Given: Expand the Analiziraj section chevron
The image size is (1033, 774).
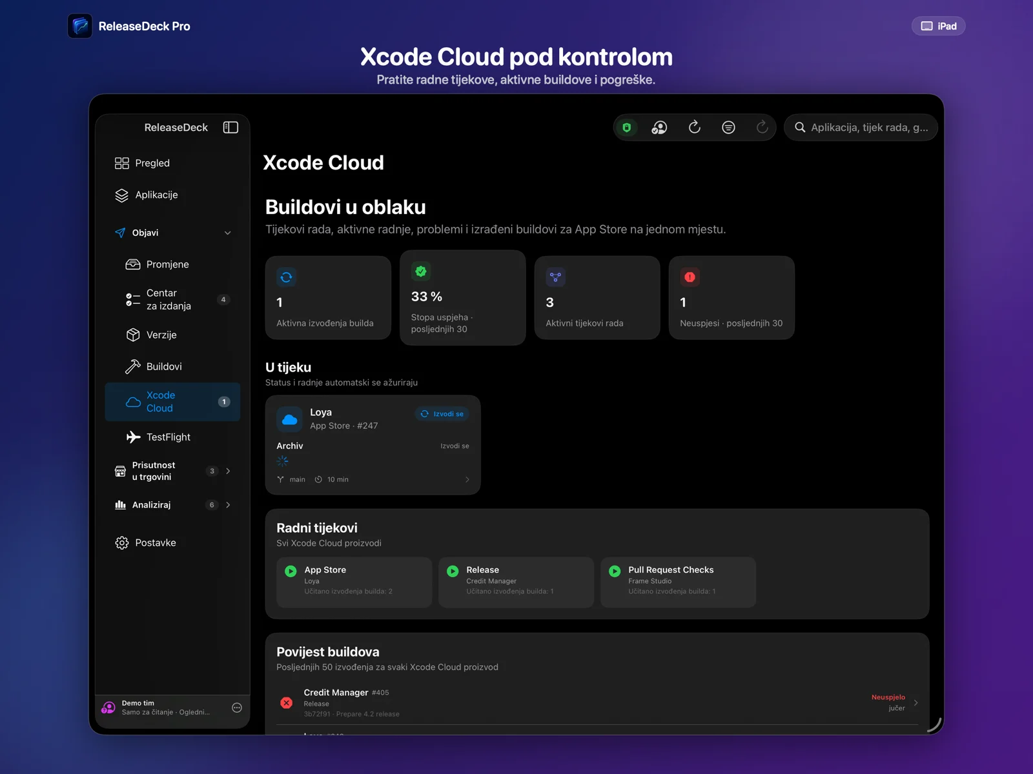Looking at the screenshot, I should [x=228, y=505].
